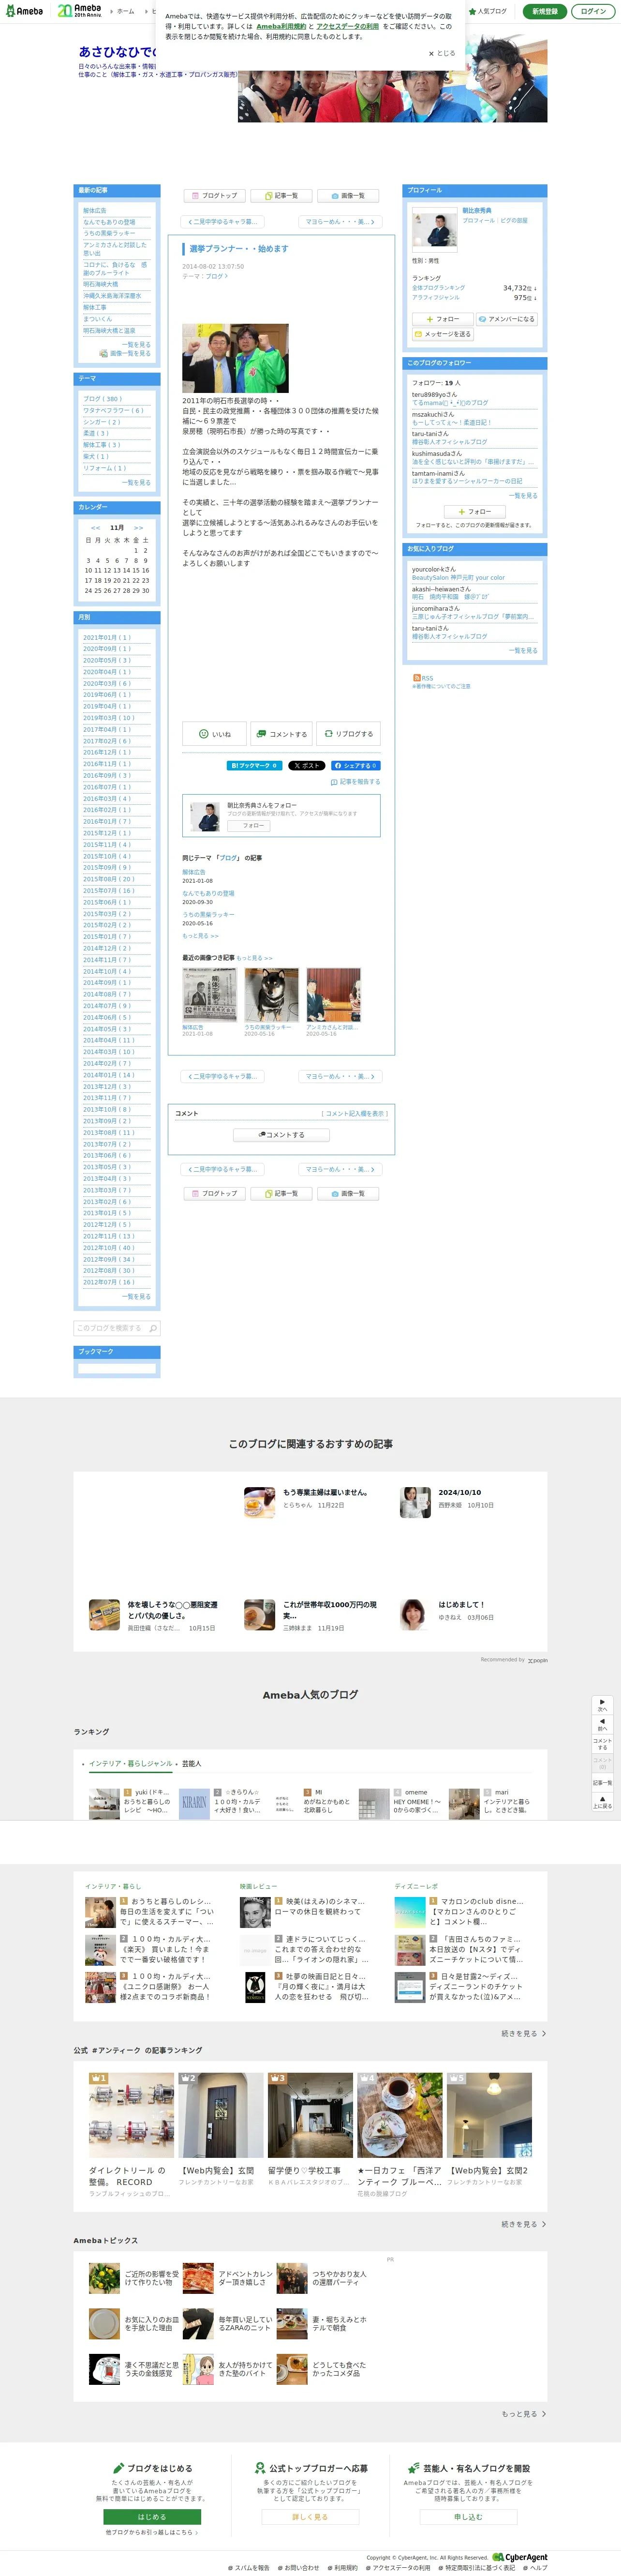Click 続きを見る under genre rankings
The image size is (621, 2576).
point(523,2033)
